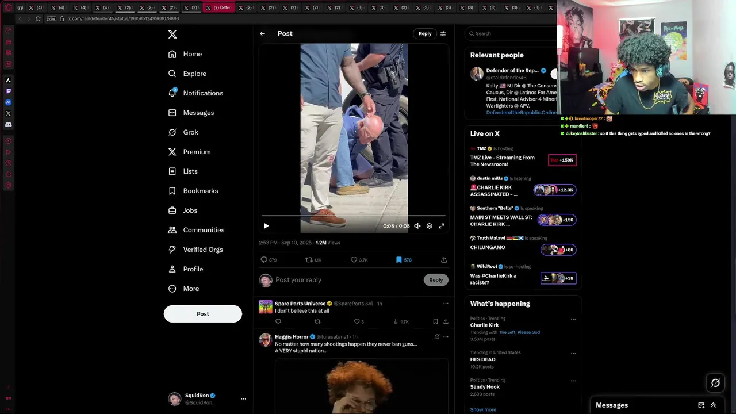Share the main post

(x=444, y=260)
